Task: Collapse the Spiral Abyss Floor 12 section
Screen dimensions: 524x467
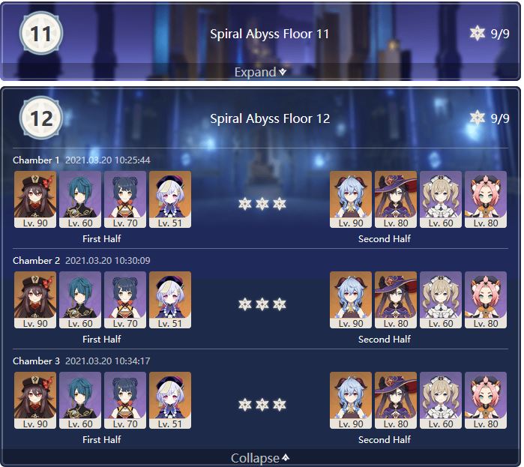Action: pyautogui.click(x=260, y=458)
